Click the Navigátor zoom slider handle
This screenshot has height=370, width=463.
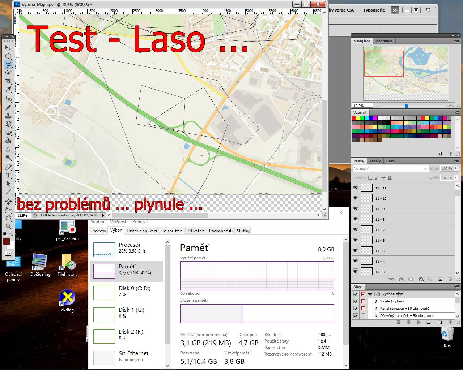[406, 106]
